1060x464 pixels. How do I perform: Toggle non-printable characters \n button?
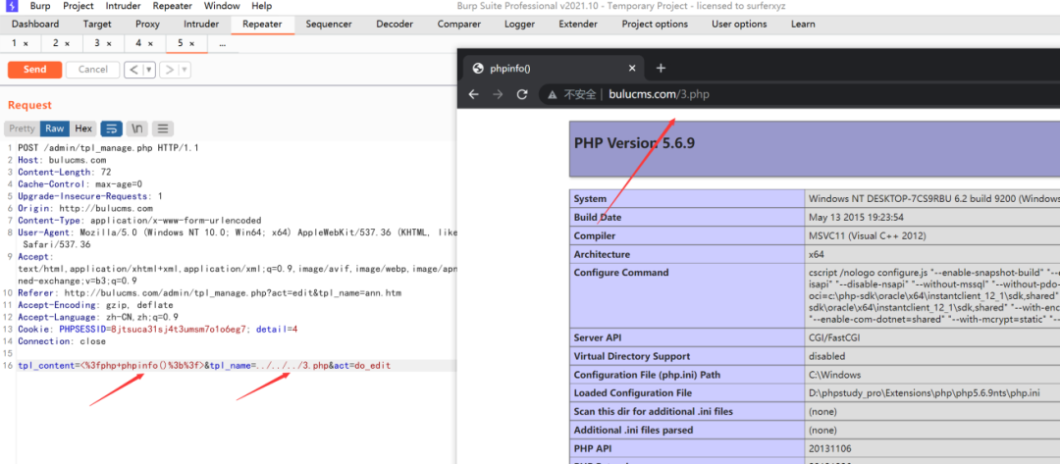coord(137,129)
